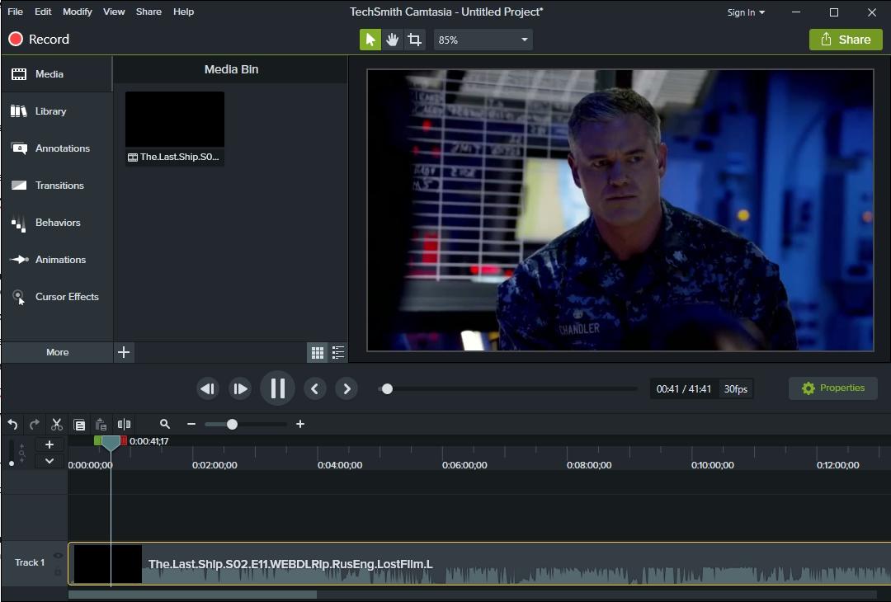The image size is (891, 602).
Task: Switch Media Bin to thumbnail grid view
Action: coord(318,353)
